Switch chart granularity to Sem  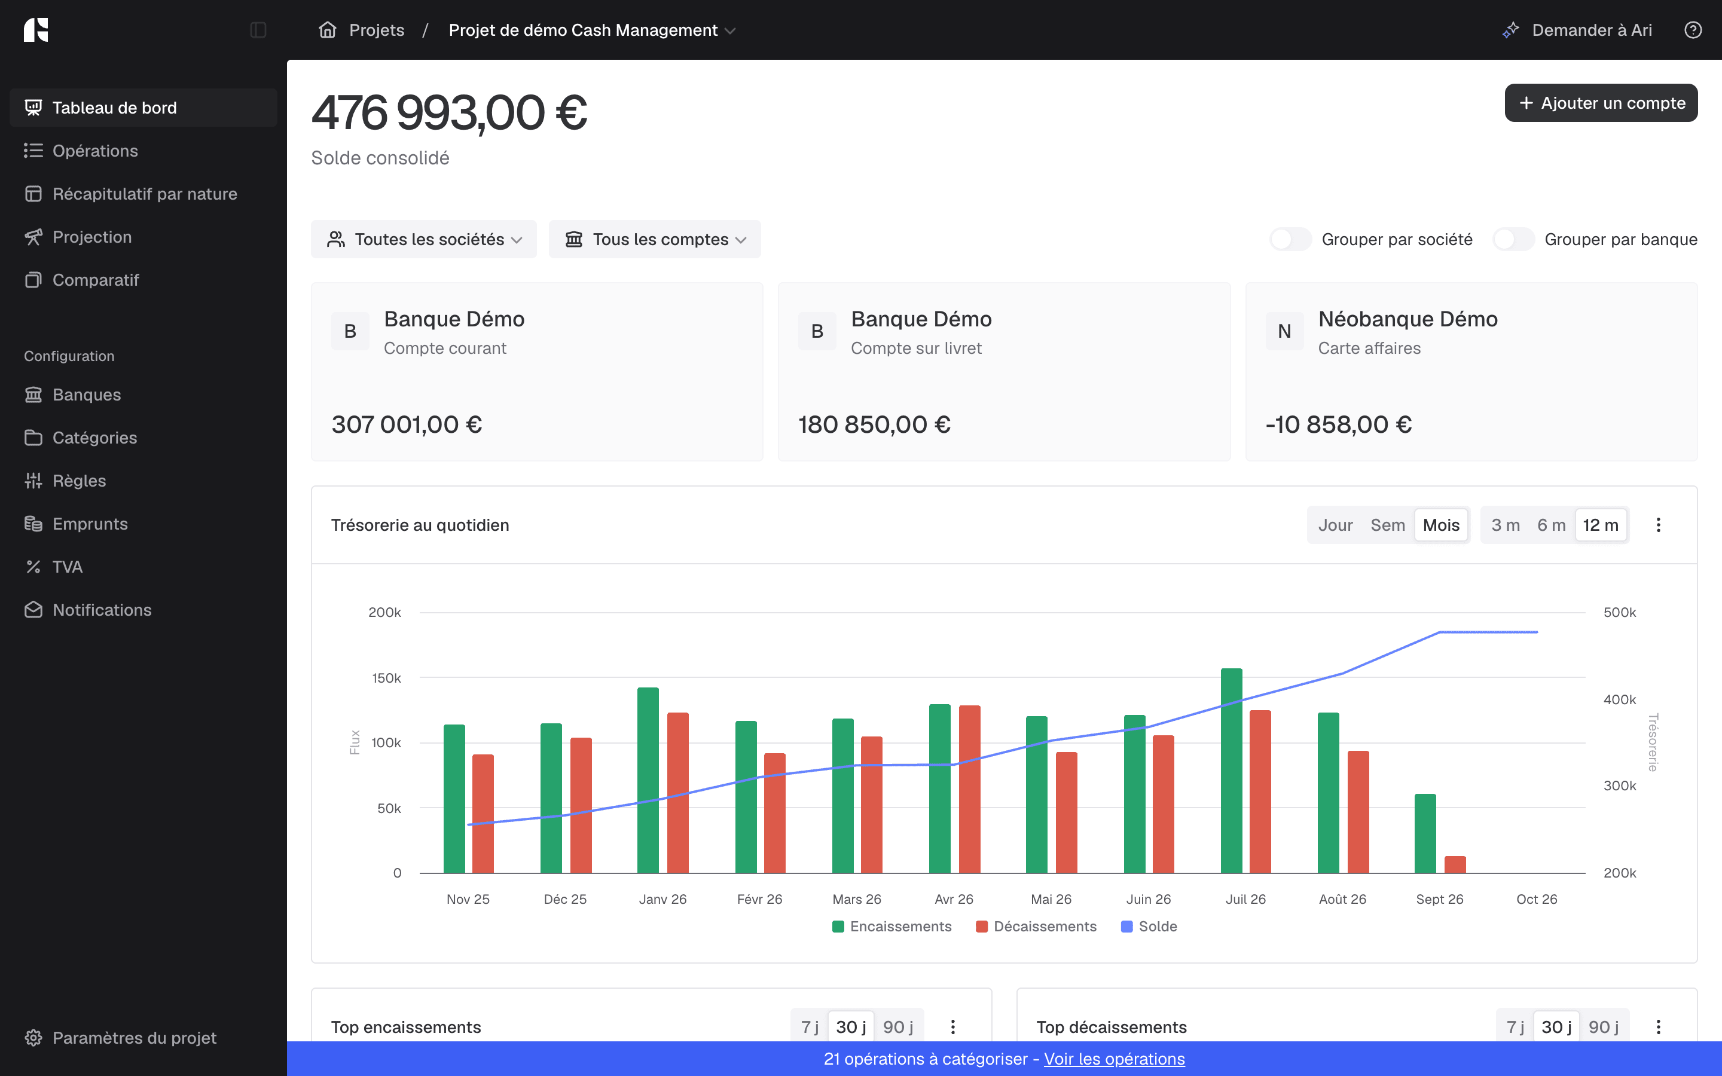(x=1388, y=525)
